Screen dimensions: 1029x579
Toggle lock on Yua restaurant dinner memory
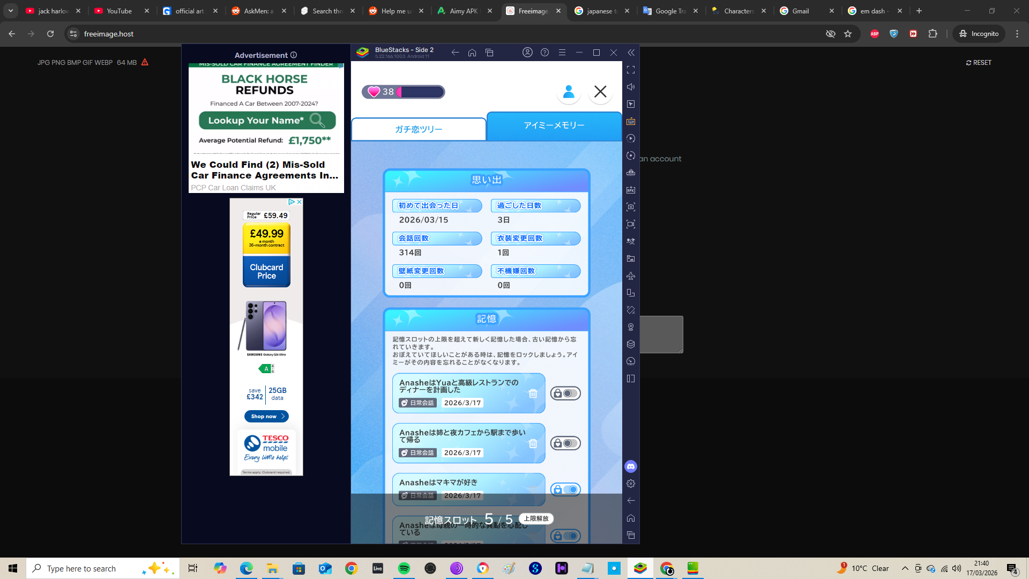pos(565,394)
